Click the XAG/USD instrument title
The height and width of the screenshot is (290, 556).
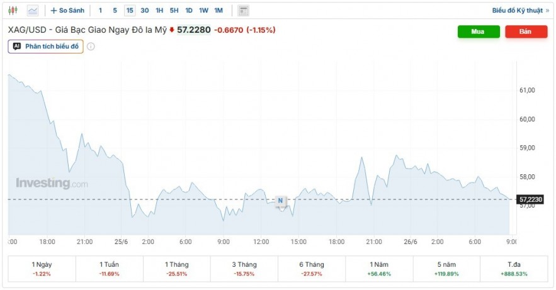tap(88, 30)
